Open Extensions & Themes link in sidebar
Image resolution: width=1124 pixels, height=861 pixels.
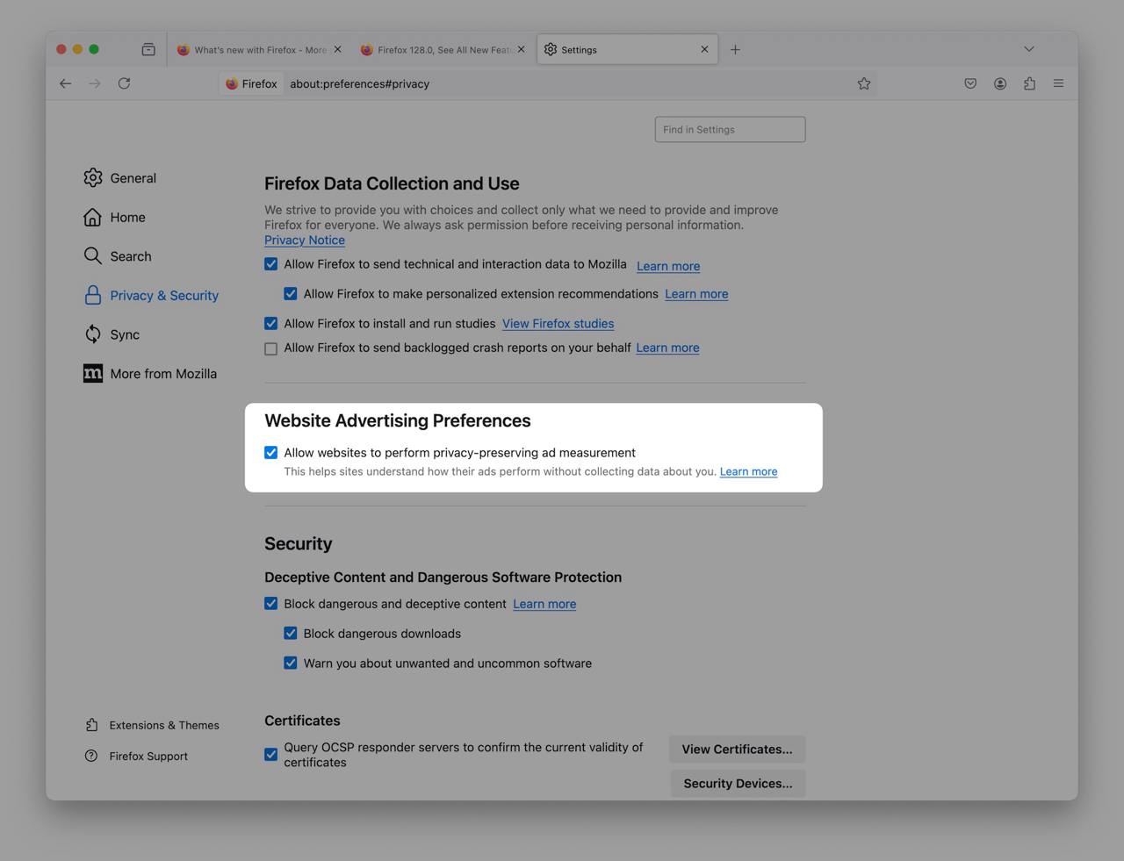coord(164,725)
